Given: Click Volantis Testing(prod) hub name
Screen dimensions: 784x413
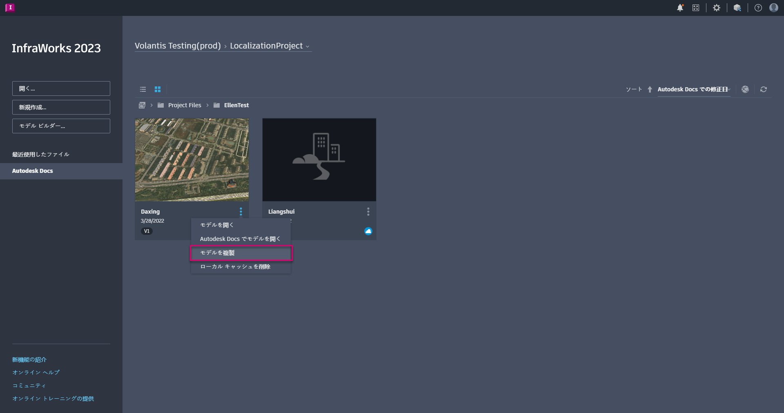Looking at the screenshot, I should pos(178,46).
